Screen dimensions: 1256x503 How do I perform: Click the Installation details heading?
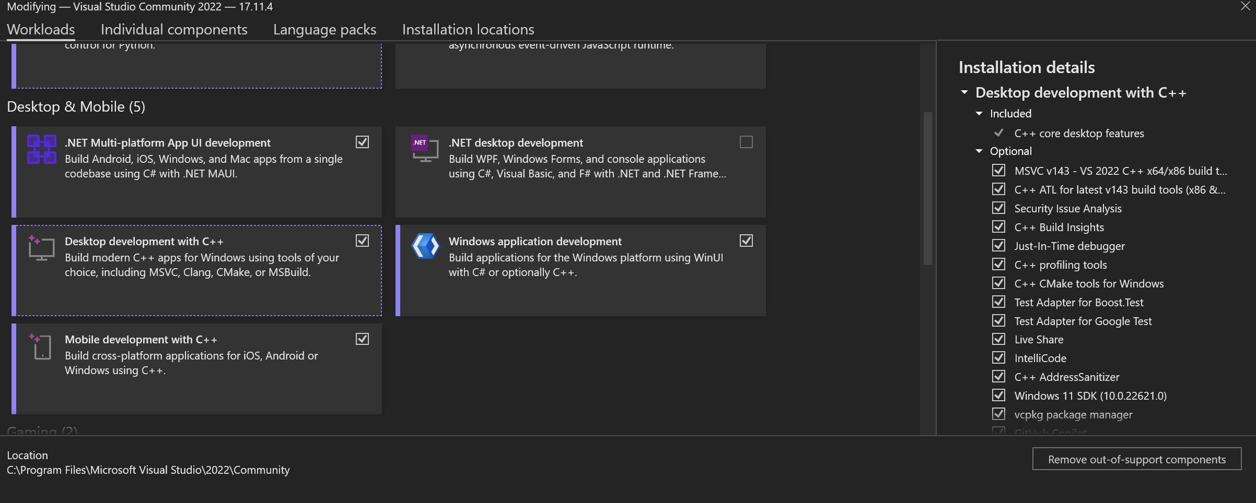tap(1027, 67)
